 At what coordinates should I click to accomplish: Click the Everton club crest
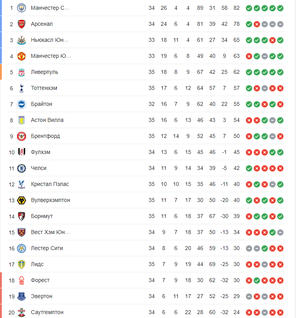pyautogui.click(x=22, y=297)
